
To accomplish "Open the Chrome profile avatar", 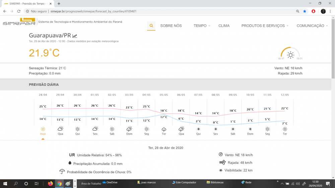I will pos(323,11).
